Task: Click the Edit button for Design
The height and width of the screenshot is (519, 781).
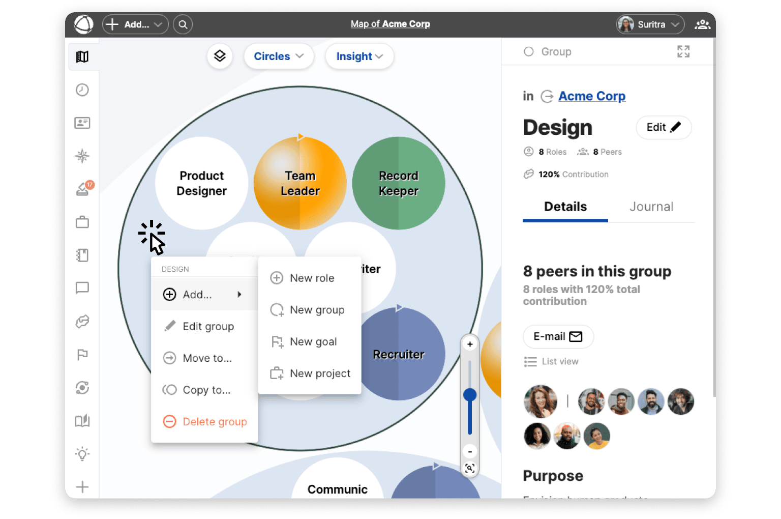Action: click(x=663, y=127)
